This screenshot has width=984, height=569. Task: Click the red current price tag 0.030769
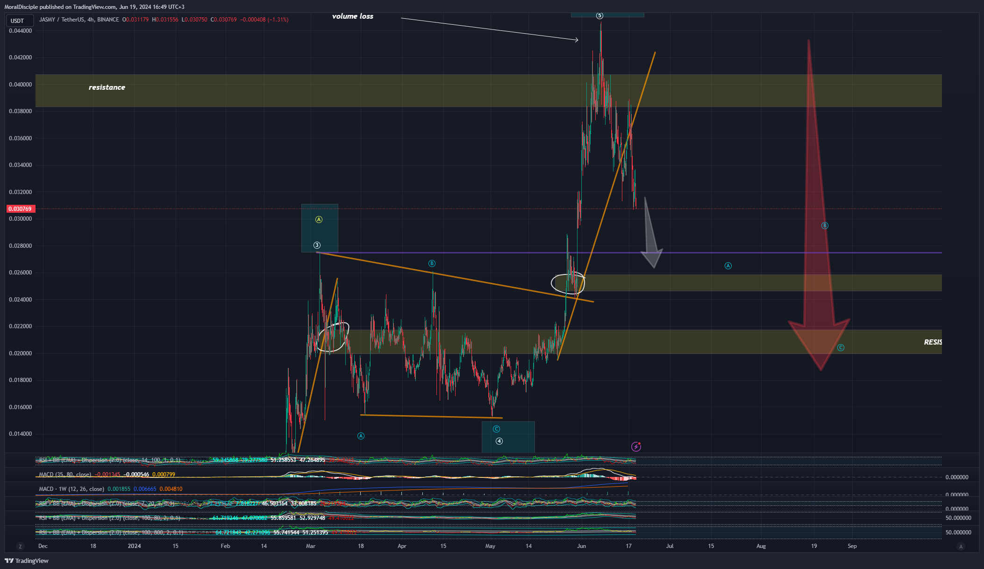(x=20, y=209)
